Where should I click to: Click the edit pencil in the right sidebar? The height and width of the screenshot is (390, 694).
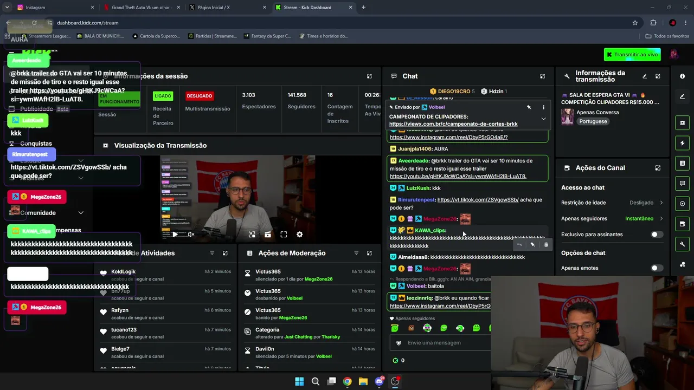(x=682, y=96)
